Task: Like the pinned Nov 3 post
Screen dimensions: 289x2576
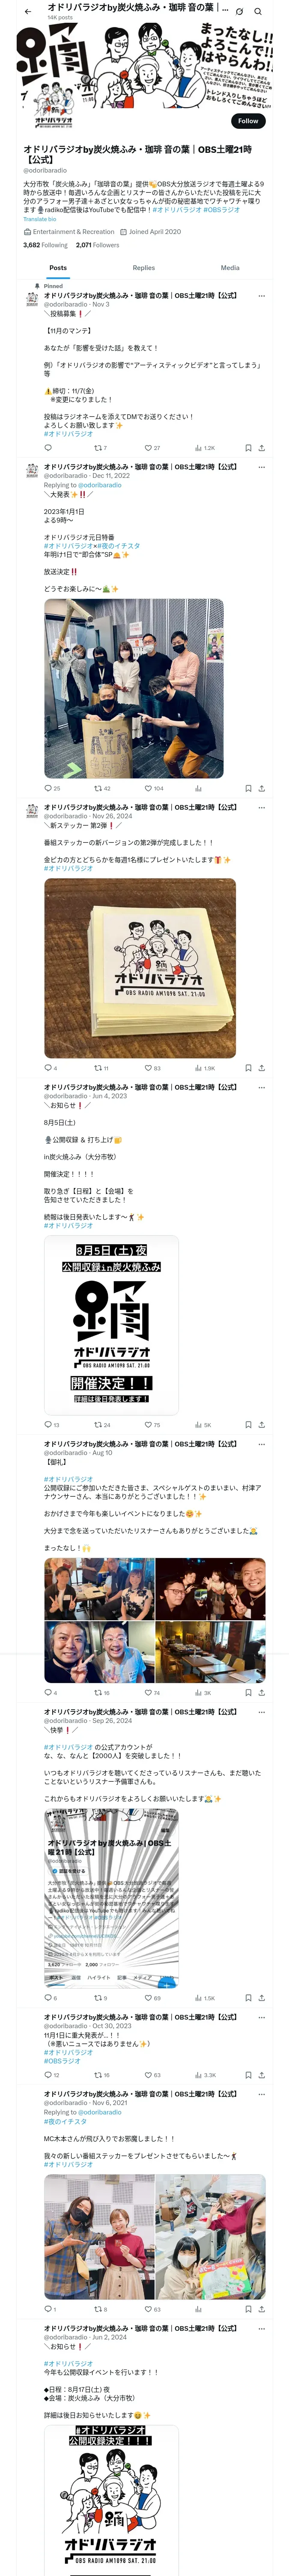Action: 147,448
